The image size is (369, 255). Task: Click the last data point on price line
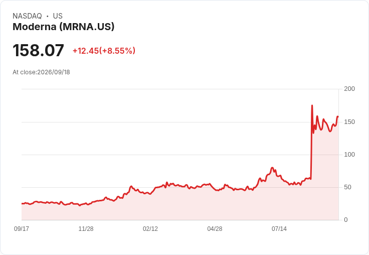pyautogui.click(x=338, y=116)
